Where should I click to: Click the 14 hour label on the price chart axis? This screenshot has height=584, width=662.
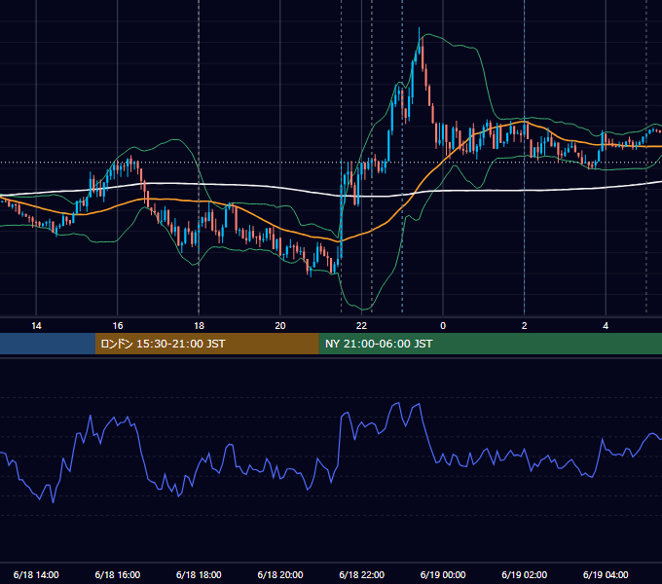pos(36,326)
